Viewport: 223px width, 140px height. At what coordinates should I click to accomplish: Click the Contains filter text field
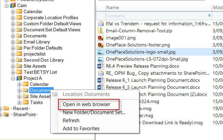155,15
